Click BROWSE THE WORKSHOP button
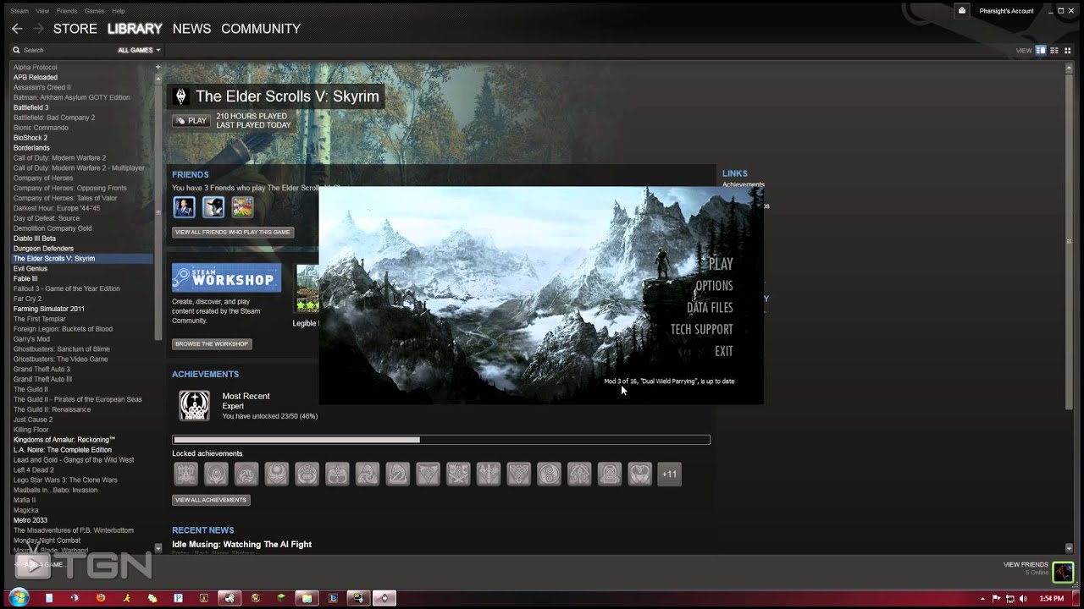Viewport: 1084px width, 609px height. click(212, 344)
